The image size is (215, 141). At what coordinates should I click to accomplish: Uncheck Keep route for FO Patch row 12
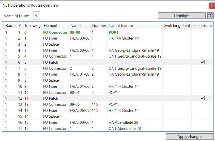(202, 98)
